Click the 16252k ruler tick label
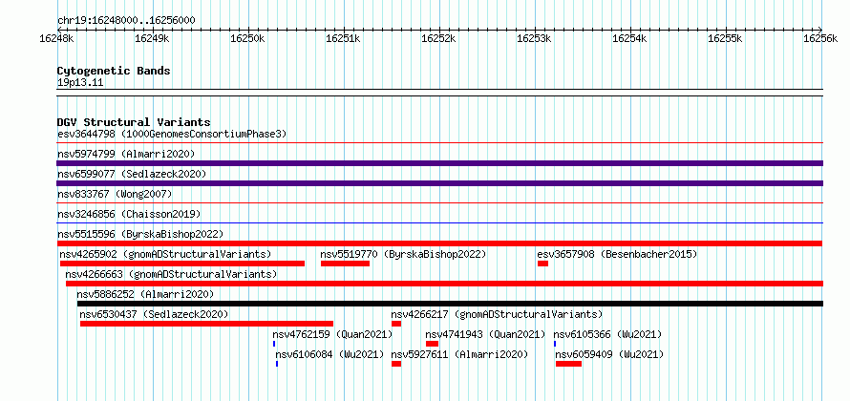Viewport: 850px width, 401px height. [439, 38]
